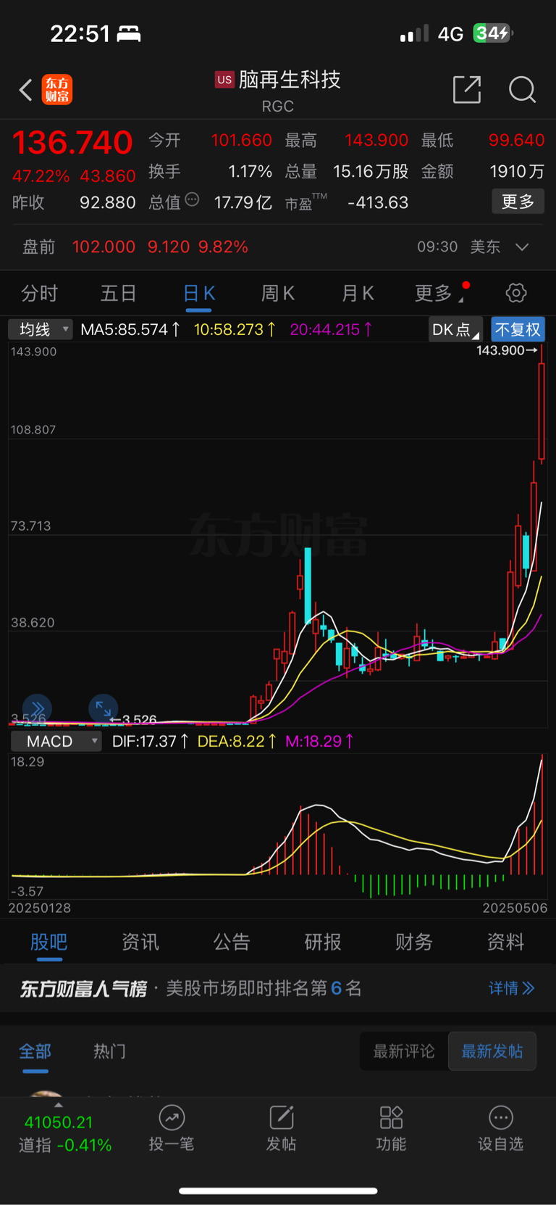Screen dimensions: 556x1205
Task: Tap the share export icon
Action: tap(467, 89)
